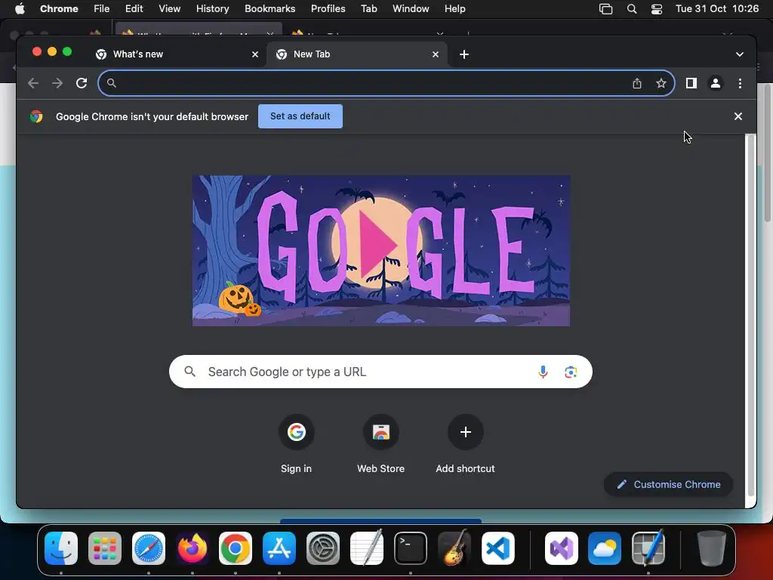
Task: Open TextEdit from the Dock
Action: point(367,548)
